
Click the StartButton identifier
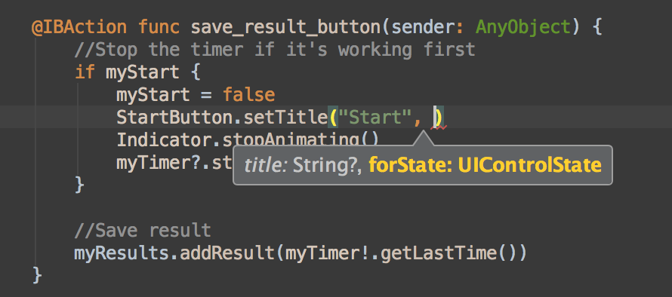pyautogui.click(x=175, y=118)
